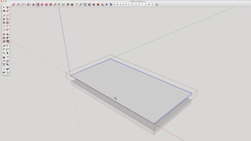Select the Zoom tool in left palette
This screenshot has height=141, width=251.
click(x=4, y=61)
